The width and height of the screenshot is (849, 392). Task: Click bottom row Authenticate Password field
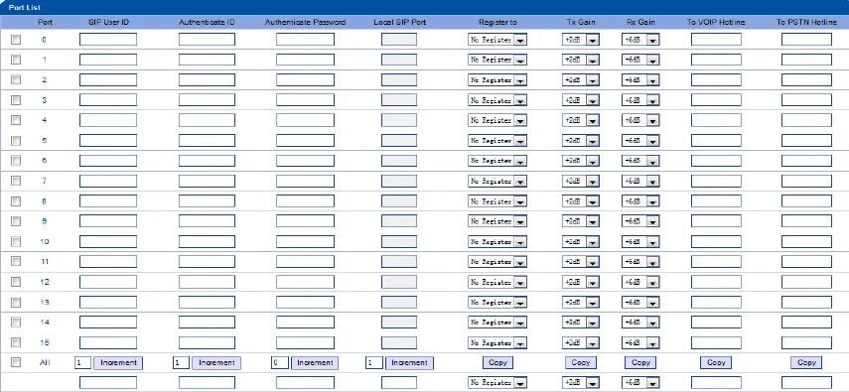coord(305,383)
